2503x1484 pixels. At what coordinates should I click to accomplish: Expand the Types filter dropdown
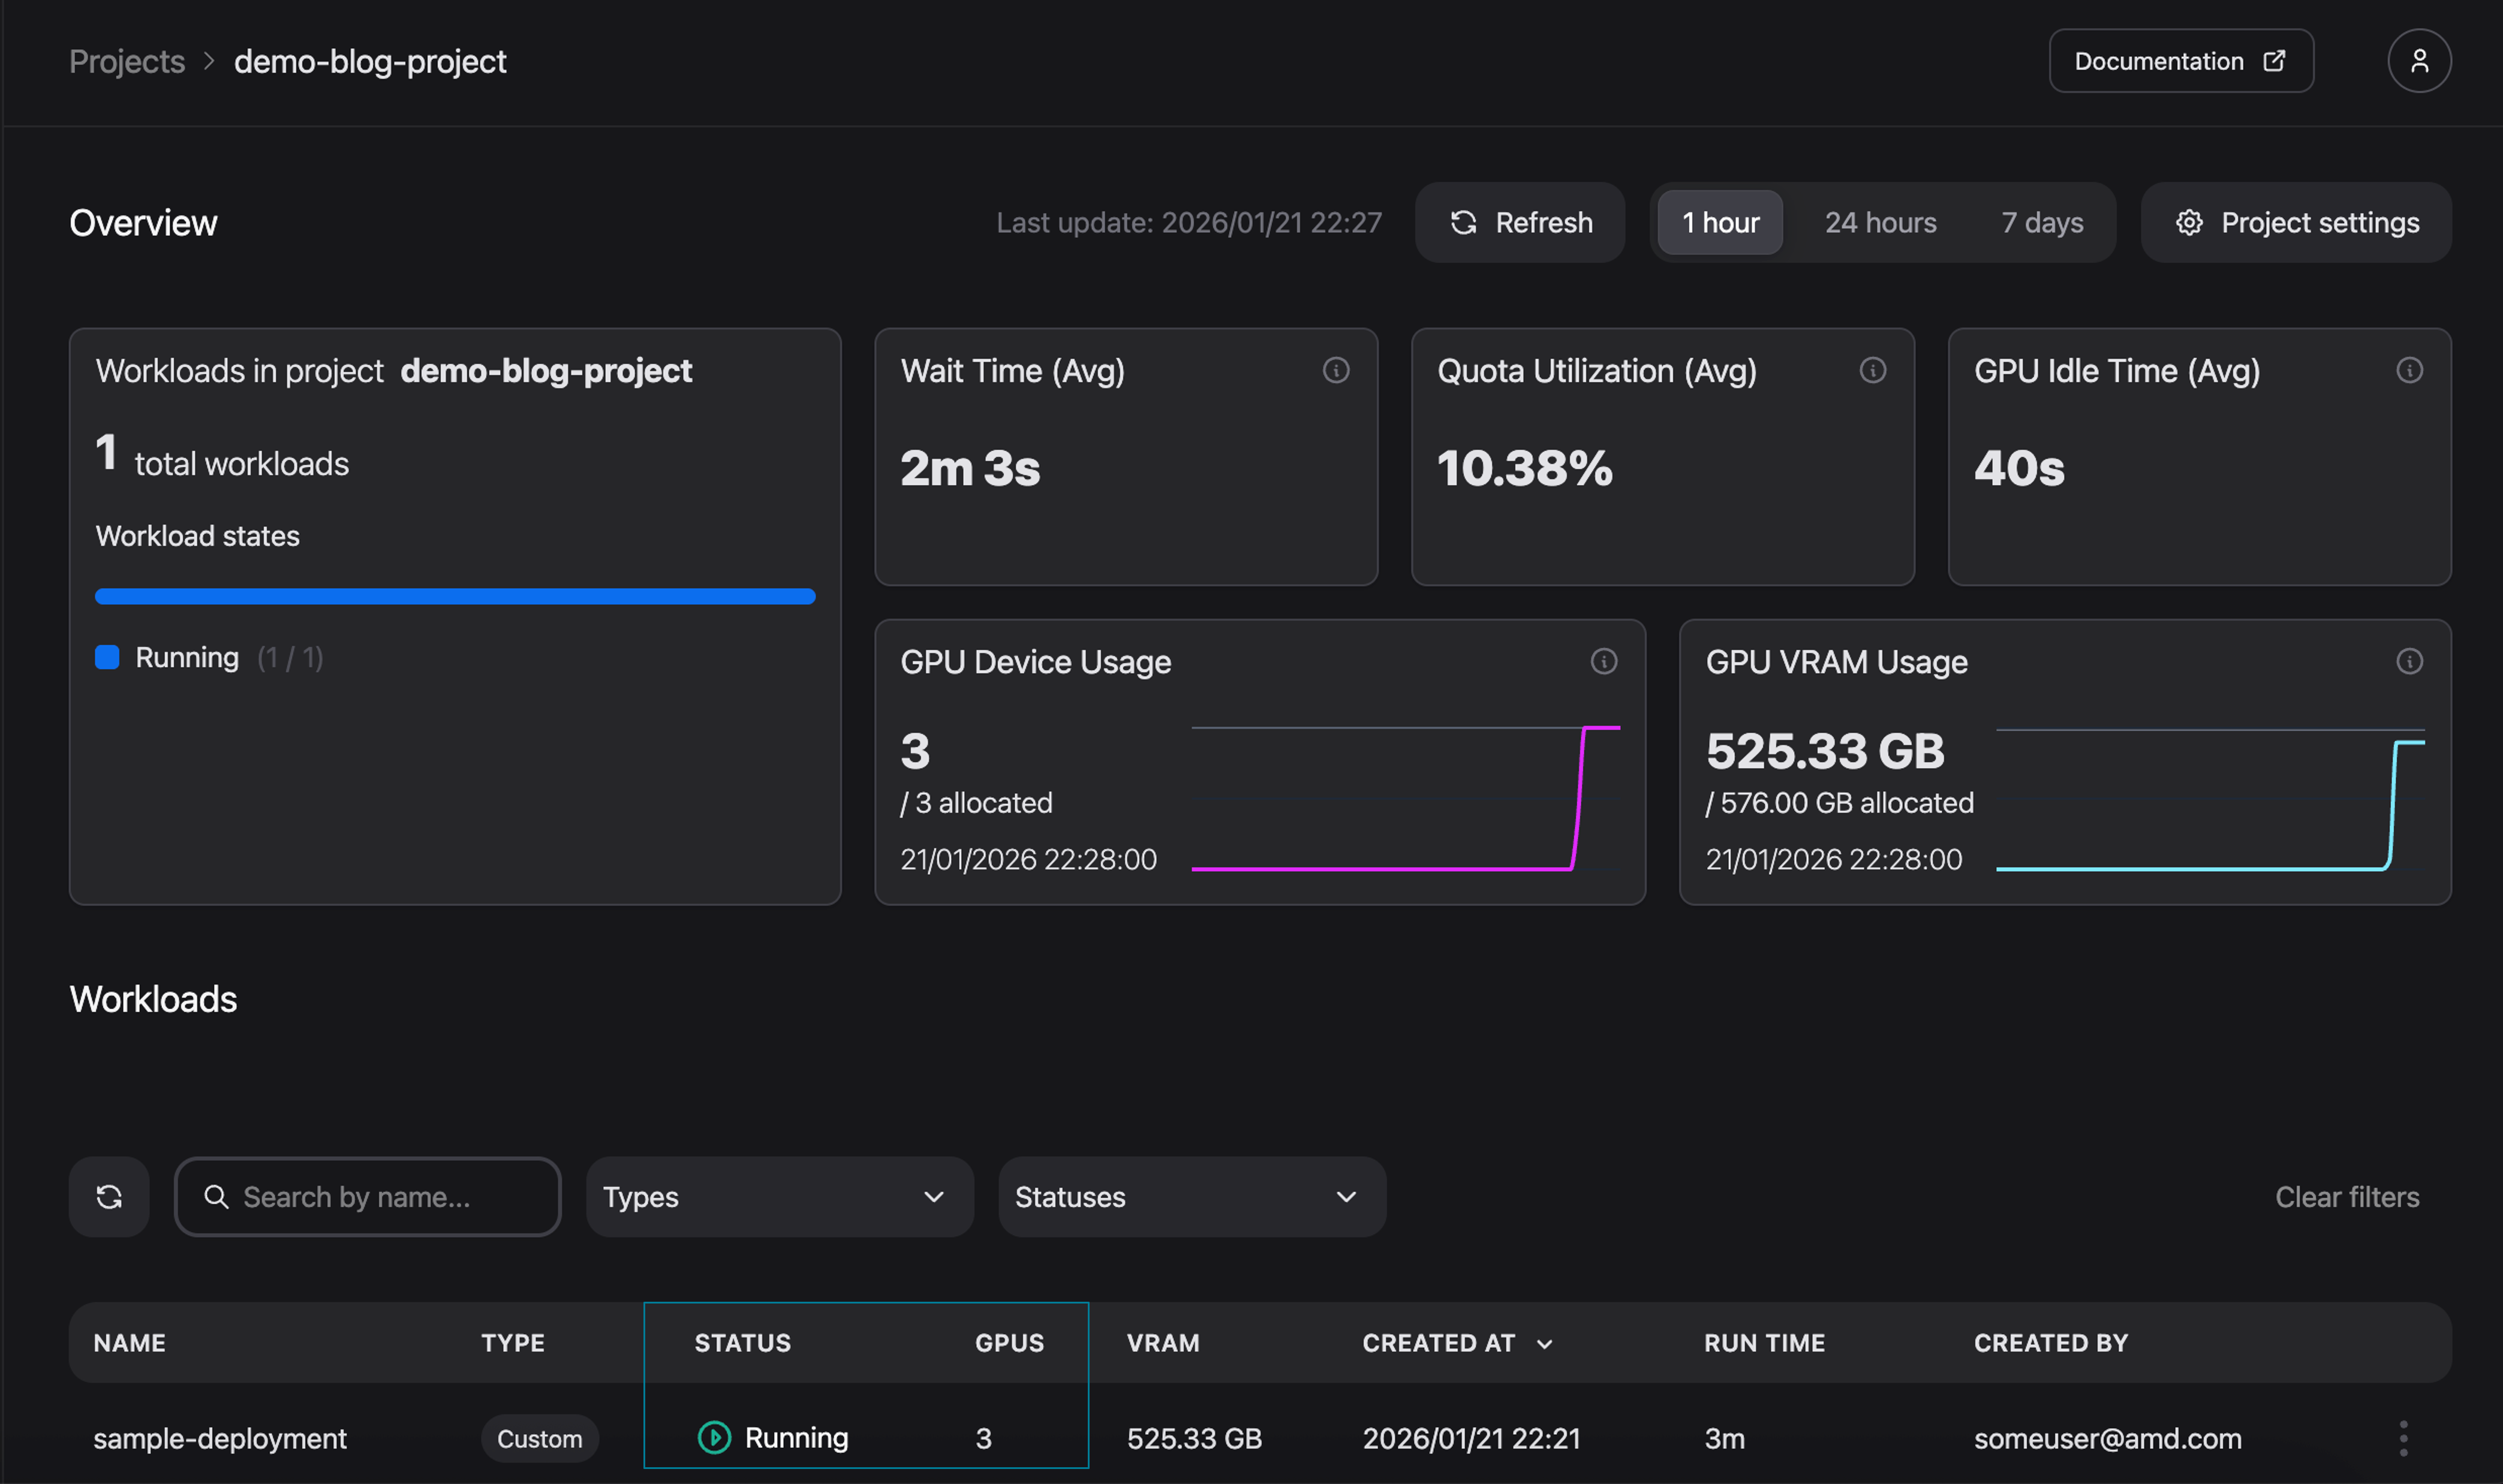(x=779, y=1196)
